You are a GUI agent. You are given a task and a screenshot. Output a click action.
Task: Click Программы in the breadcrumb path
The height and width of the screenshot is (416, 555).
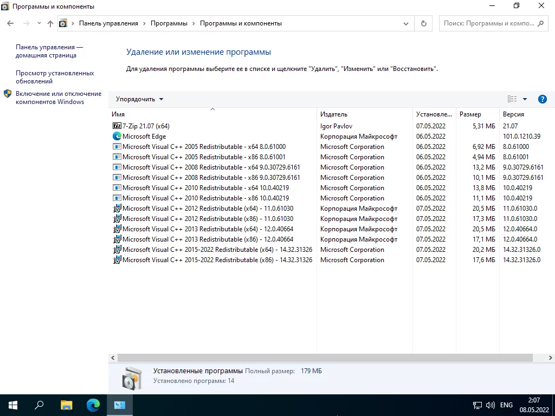pos(169,23)
